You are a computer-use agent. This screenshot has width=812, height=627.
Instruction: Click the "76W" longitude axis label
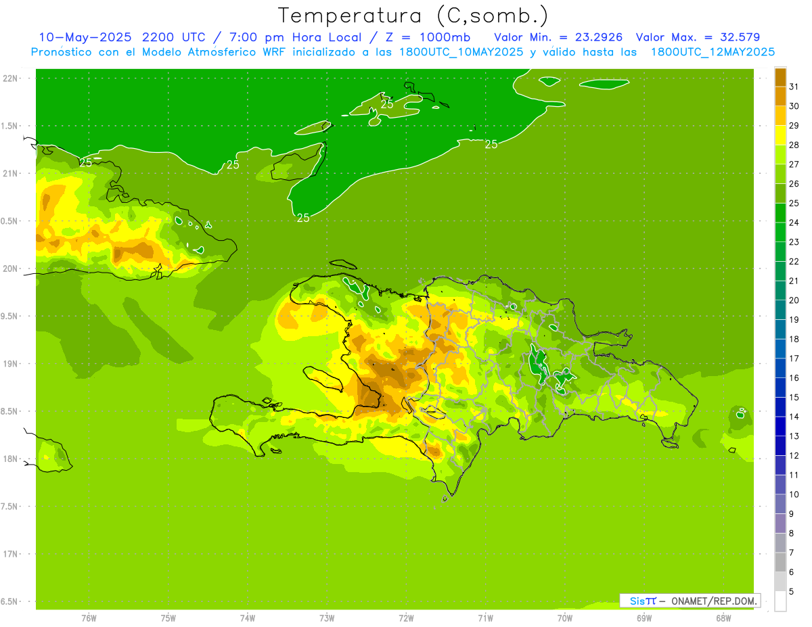89,618
